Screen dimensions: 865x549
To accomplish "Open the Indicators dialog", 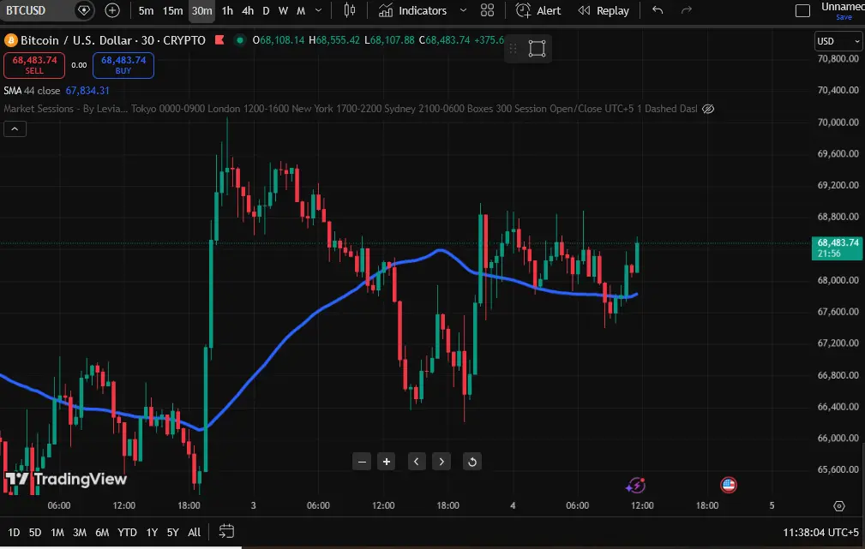I will 412,10.
